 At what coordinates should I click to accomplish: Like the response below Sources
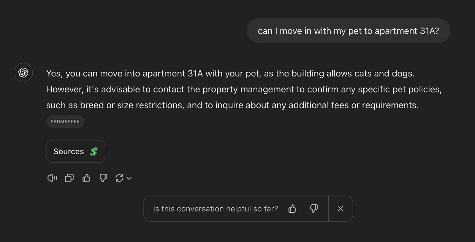pyautogui.click(x=86, y=178)
